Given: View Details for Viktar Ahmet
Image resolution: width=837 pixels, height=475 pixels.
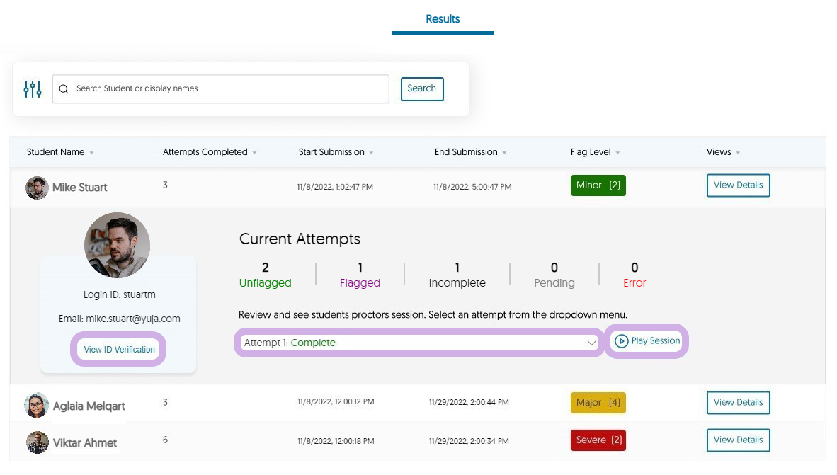Looking at the screenshot, I should point(738,440).
